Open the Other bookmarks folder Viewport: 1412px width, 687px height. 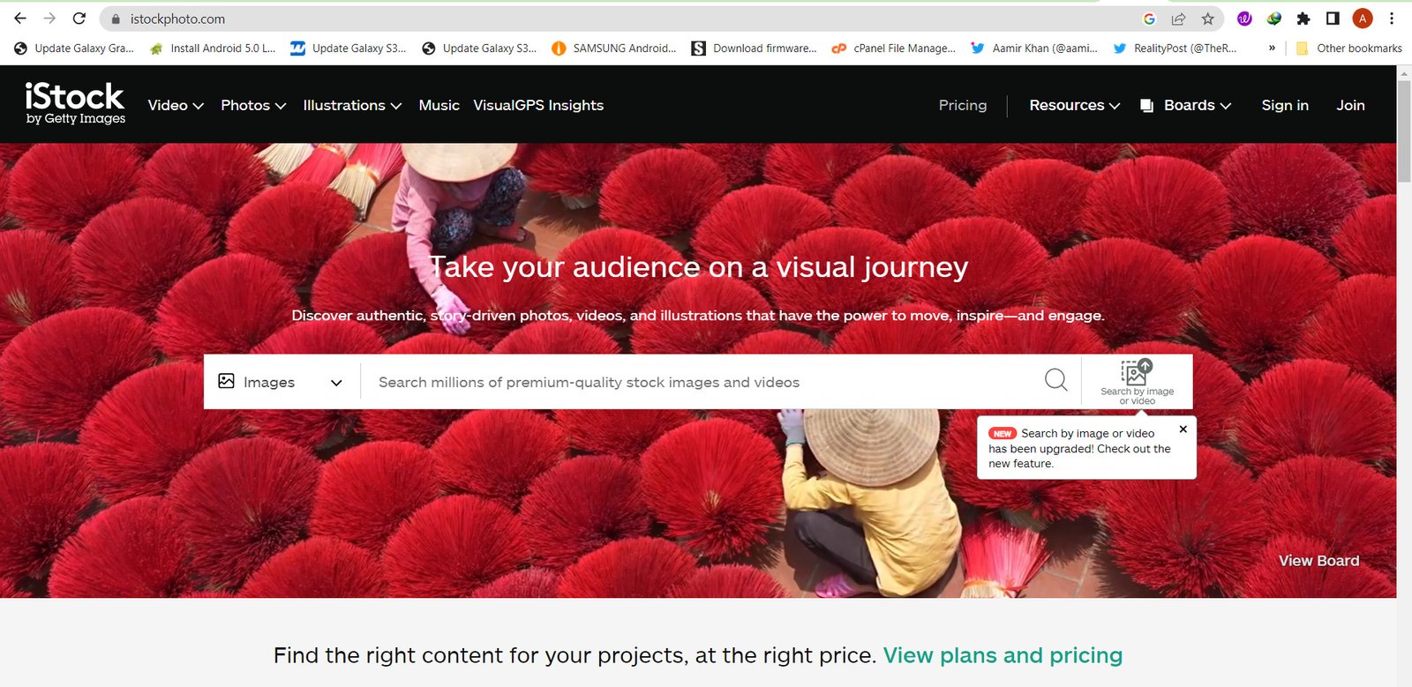click(x=1348, y=49)
